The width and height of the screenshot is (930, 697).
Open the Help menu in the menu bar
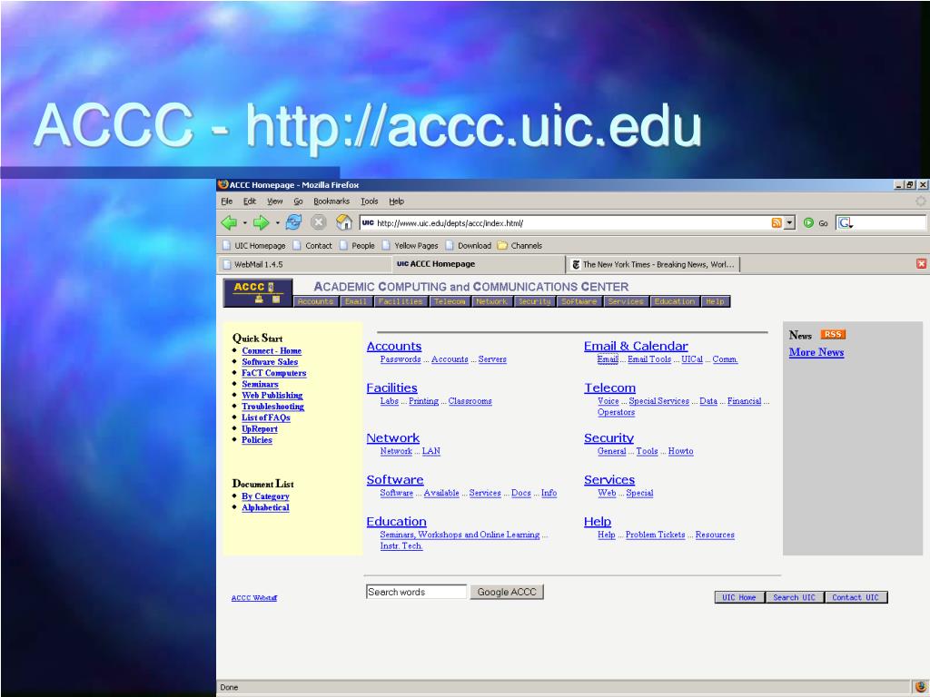396,201
